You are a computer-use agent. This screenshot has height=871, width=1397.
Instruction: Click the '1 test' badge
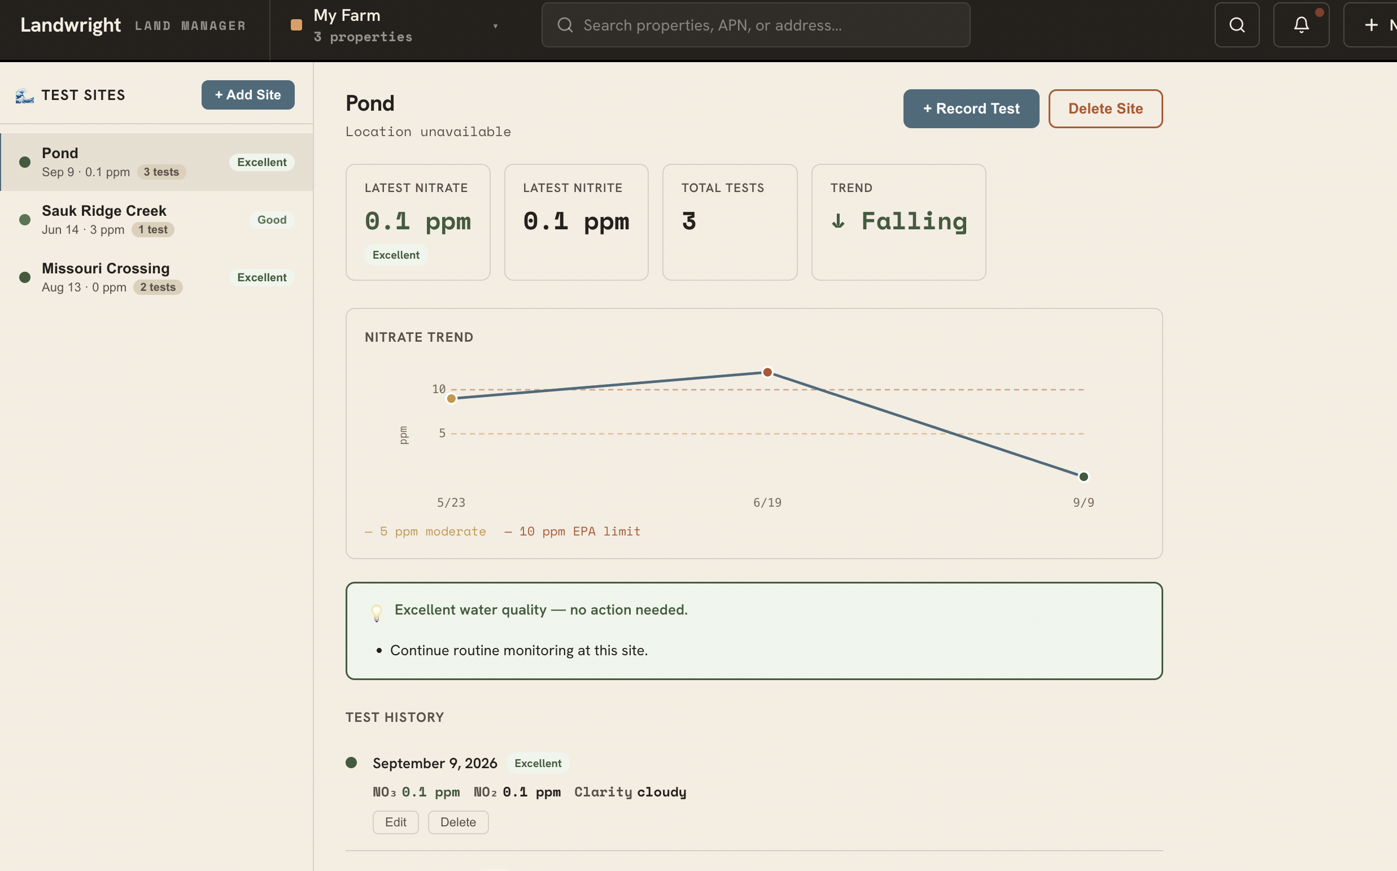(152, 230)
